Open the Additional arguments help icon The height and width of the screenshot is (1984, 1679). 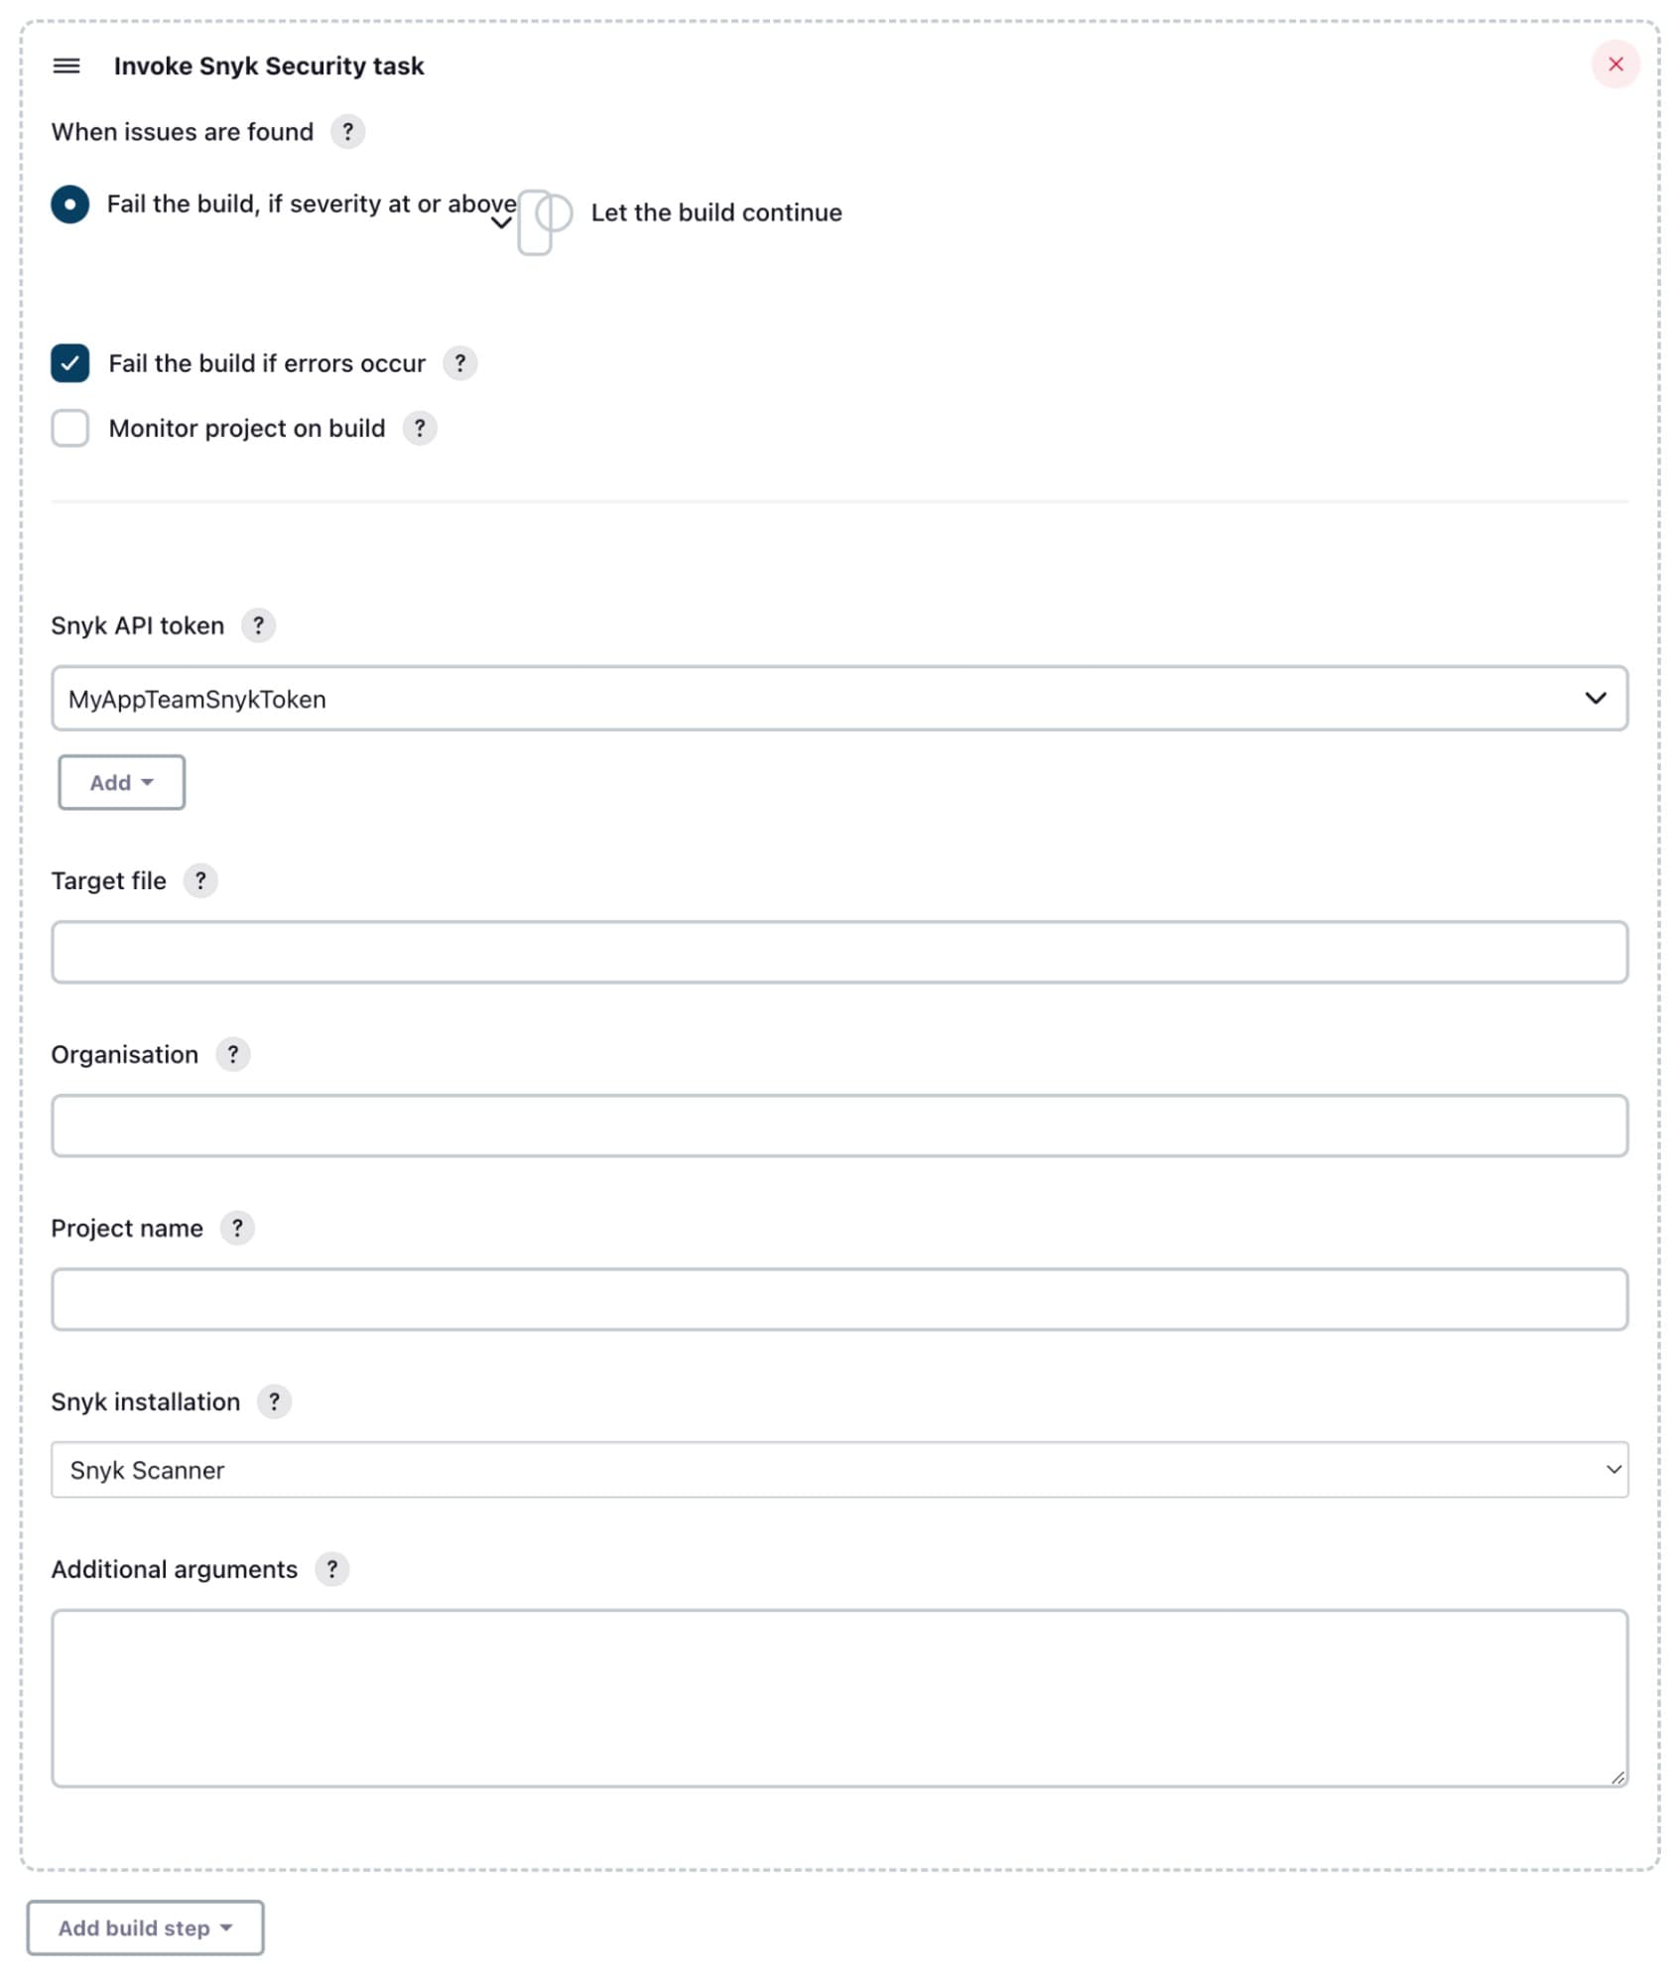[x=333, y=1569]
